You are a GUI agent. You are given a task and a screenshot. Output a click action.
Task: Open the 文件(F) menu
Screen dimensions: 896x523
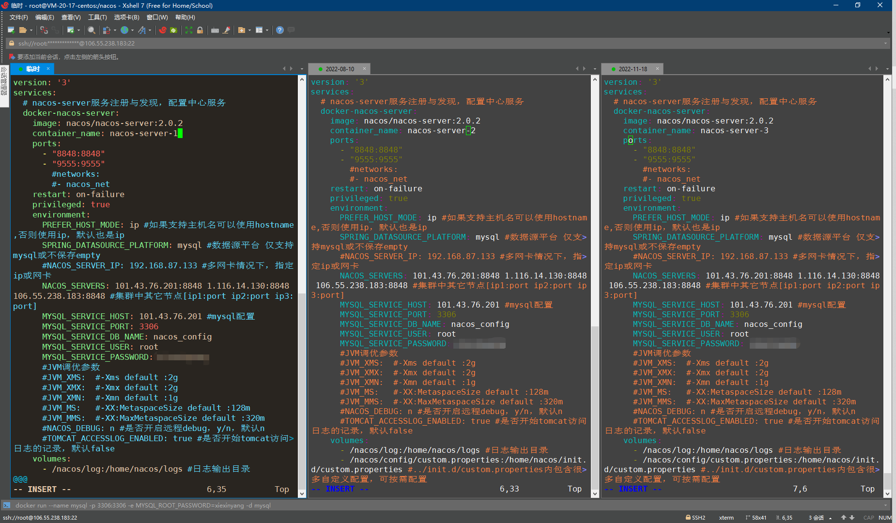pyautogui.click(x=19, y=17)
